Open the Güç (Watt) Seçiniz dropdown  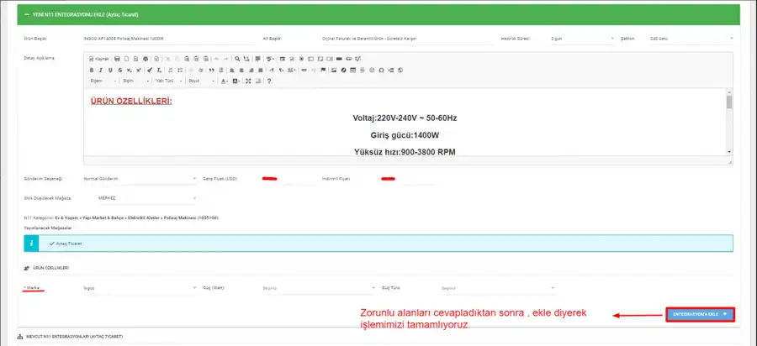click(x=319, y=288)
